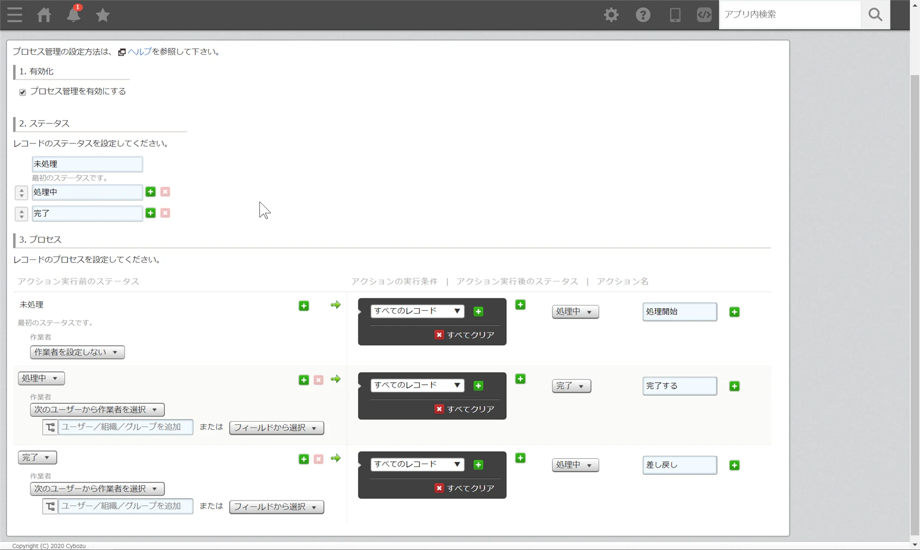
Task: Click すべてクリア in 未処理 row
Action: pos(465,335)
